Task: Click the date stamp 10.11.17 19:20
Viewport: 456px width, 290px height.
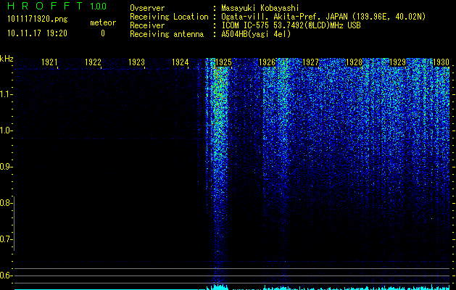Action: [37, 33]
